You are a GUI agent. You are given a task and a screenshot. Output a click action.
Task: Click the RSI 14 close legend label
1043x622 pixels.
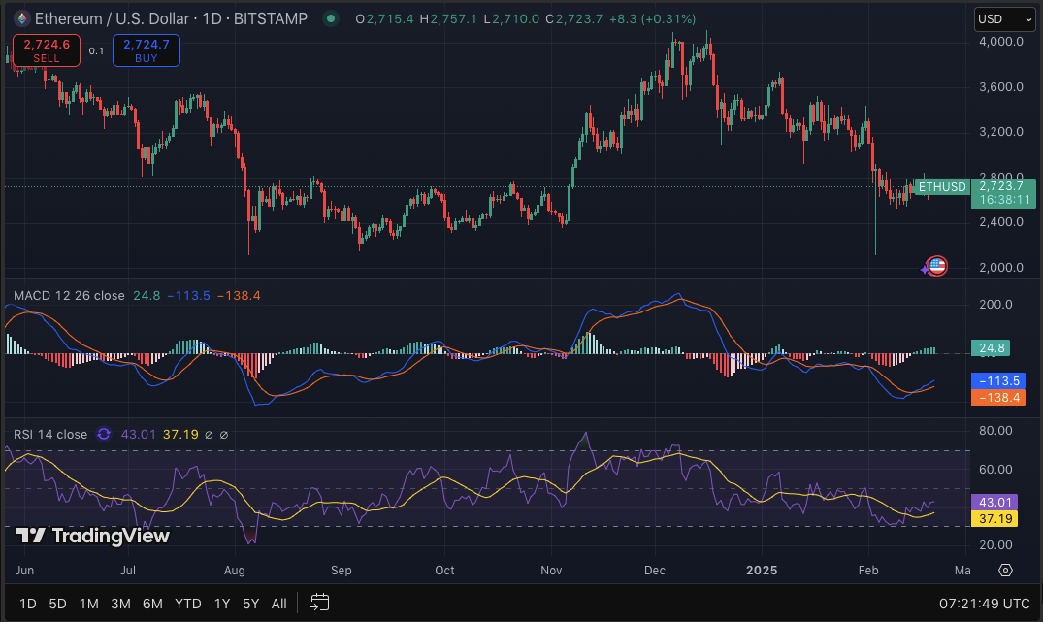pos(50,434)
